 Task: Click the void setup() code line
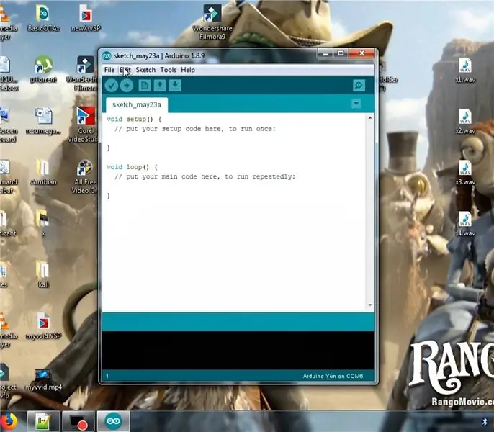click(x=134, y=119)
